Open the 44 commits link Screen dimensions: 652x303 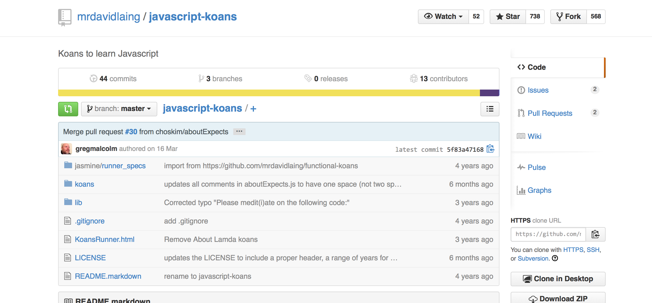[x=113, y=79]
